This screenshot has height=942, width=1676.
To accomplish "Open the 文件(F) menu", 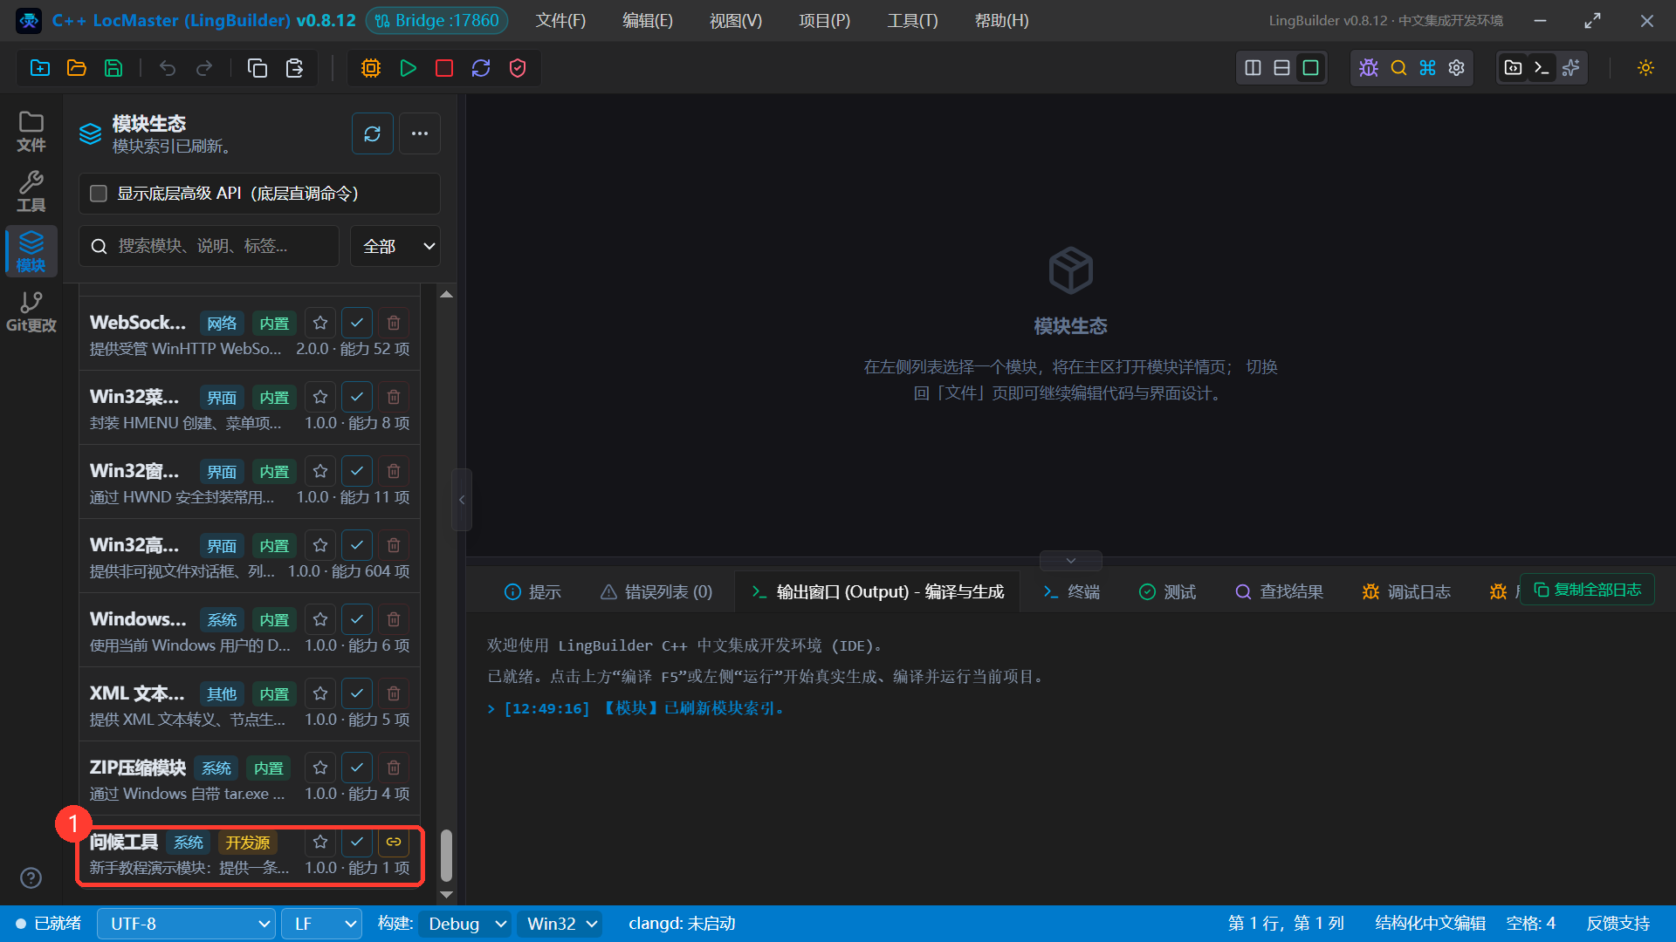I will point(560,20).
